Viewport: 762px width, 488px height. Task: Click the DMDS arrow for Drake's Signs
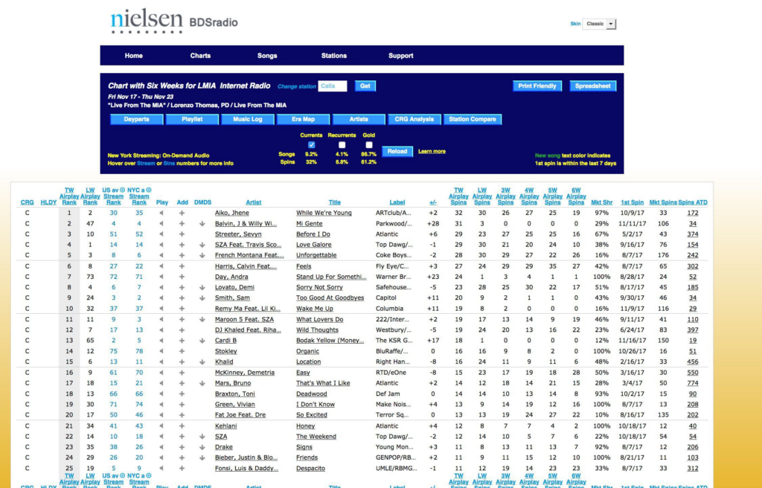coord(202,447)
